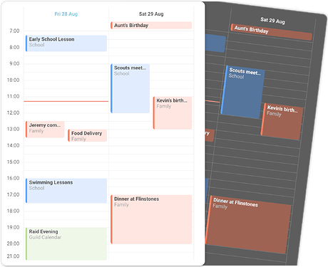The width and height of the screenshot is (328, 267).
Task: Click the 7:00 time label
Action: [x=14, y=31]
